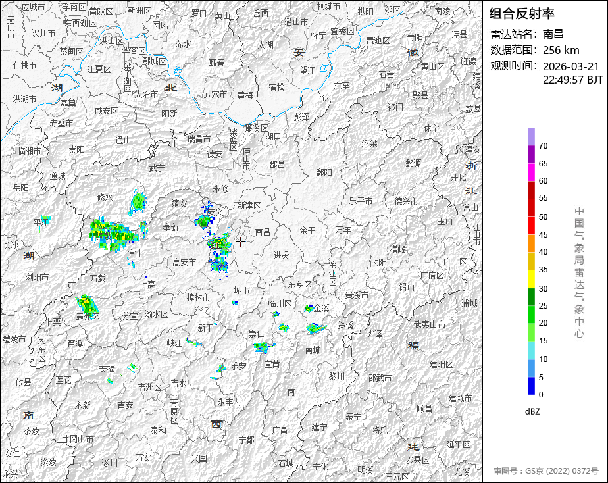Click the 宁都 map label
Screen dimensions: 608x483
point(247,439)
